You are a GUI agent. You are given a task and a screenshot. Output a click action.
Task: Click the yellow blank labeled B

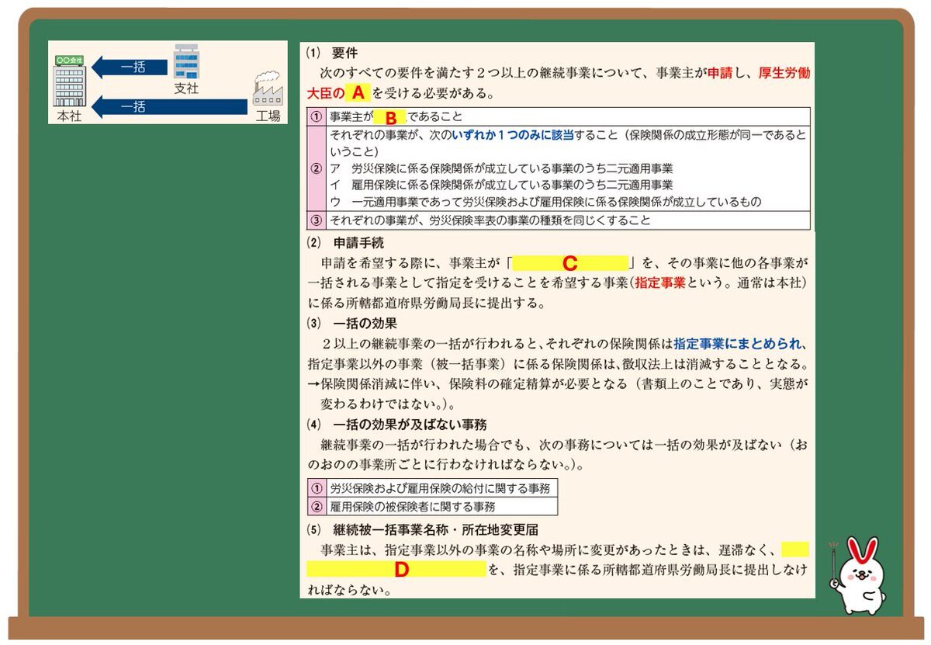[390, 119]
